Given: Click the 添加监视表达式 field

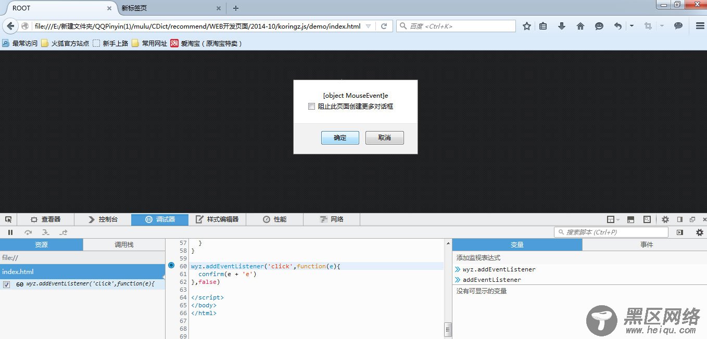Looking at the screenshot, I should click(x=579, y=258).
